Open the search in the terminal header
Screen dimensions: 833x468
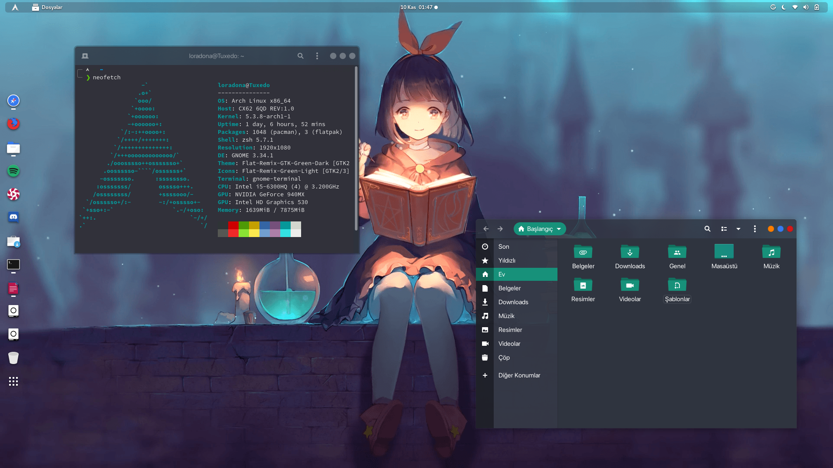[x=300, y=56]
